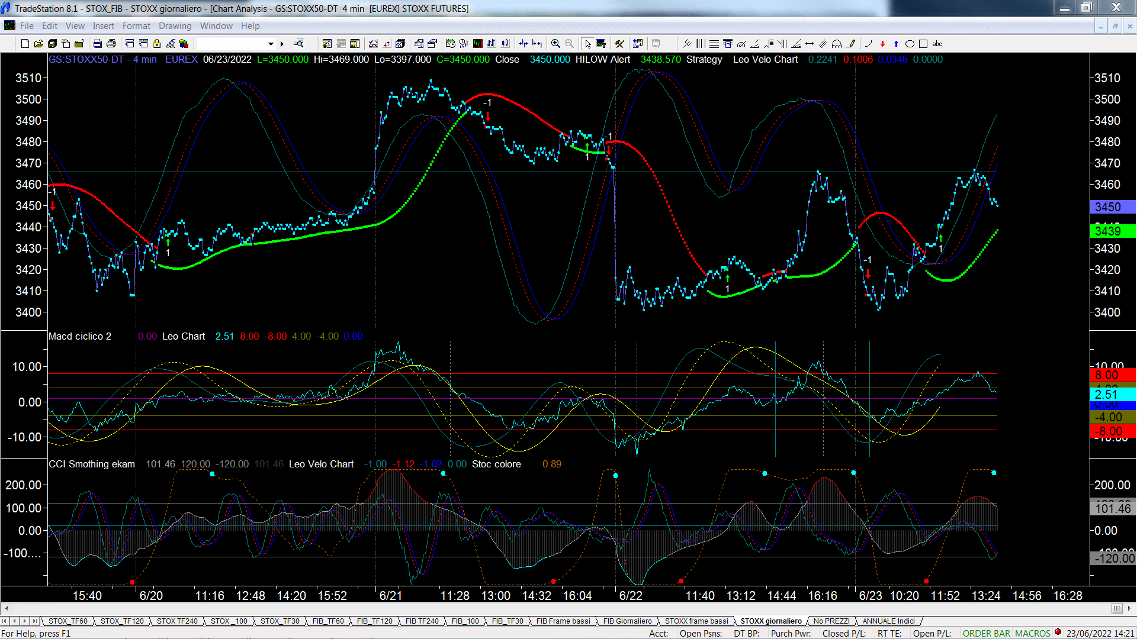Select the double-headed horizontal arrow tool
Viewport: 1137px width, 639px height.
click(810, 44)
